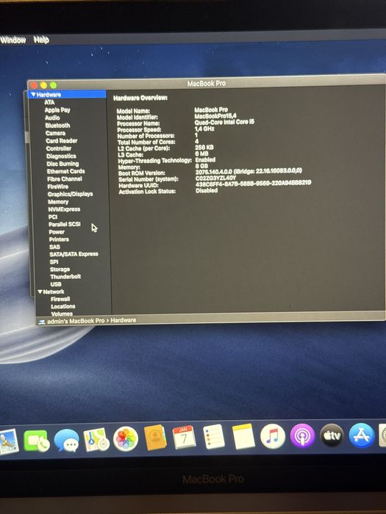Open the Mail app in the Dock

(7, 441)
